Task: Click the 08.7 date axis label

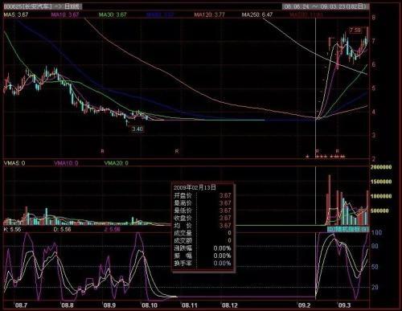Action: pos(21,305)
